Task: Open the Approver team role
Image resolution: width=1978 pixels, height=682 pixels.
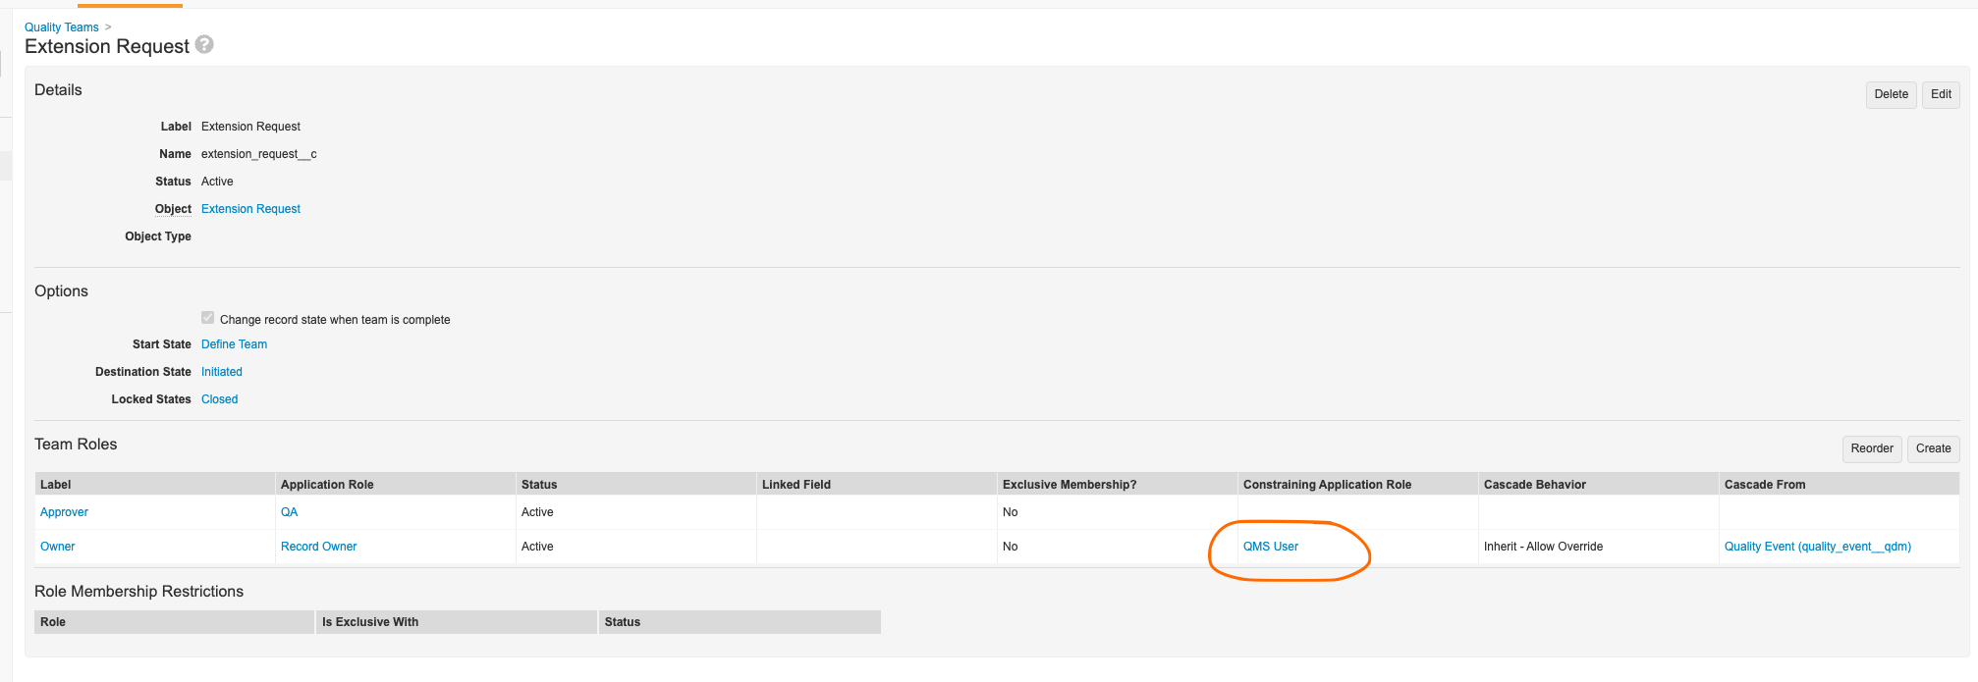Action: click(64, 512)
